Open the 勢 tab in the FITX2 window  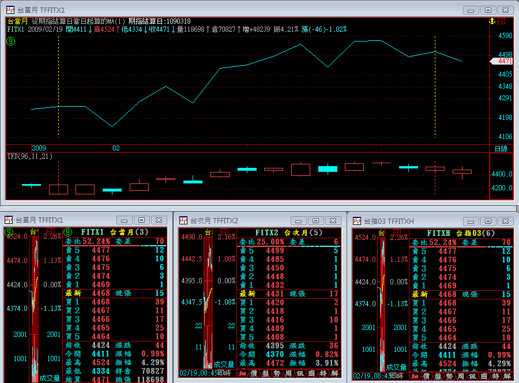point(277,374)
